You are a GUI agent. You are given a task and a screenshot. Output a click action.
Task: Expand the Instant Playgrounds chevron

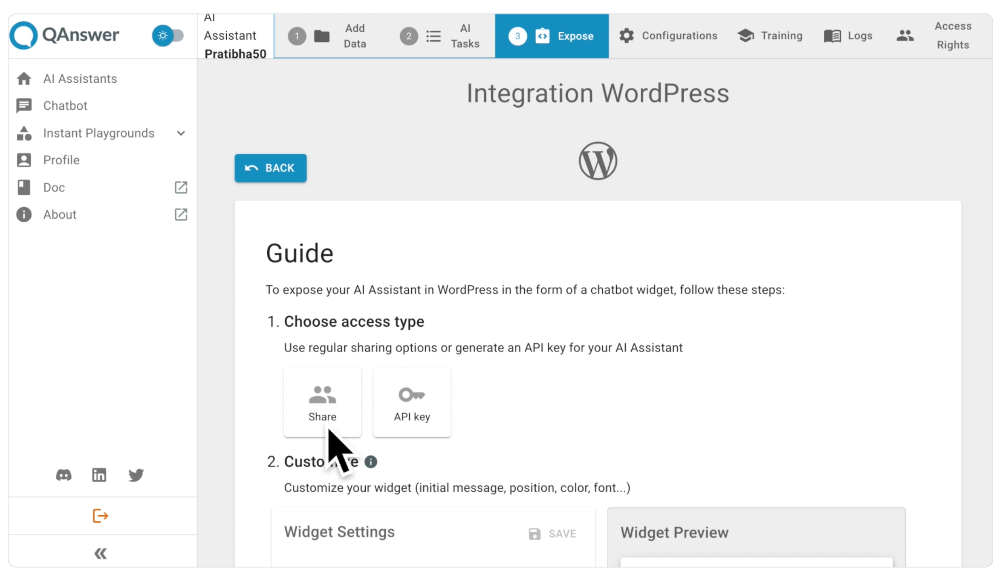(181, 133)
